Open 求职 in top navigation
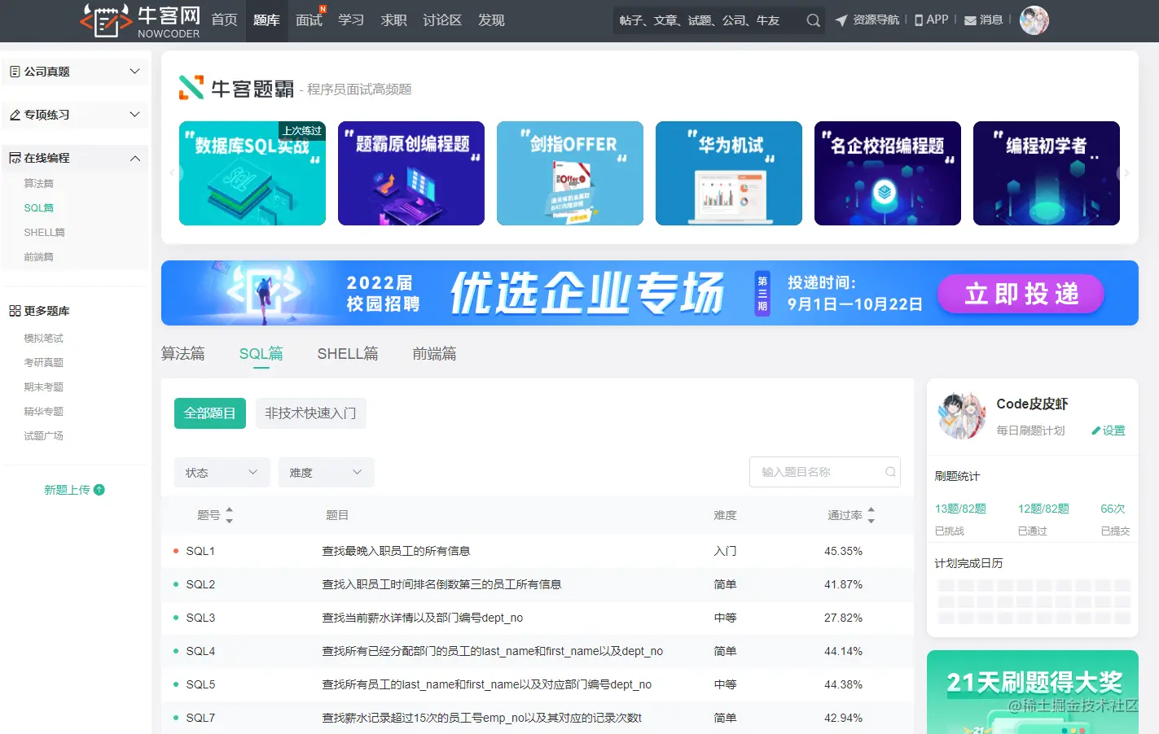1159x734 pixels. [393, 20]
